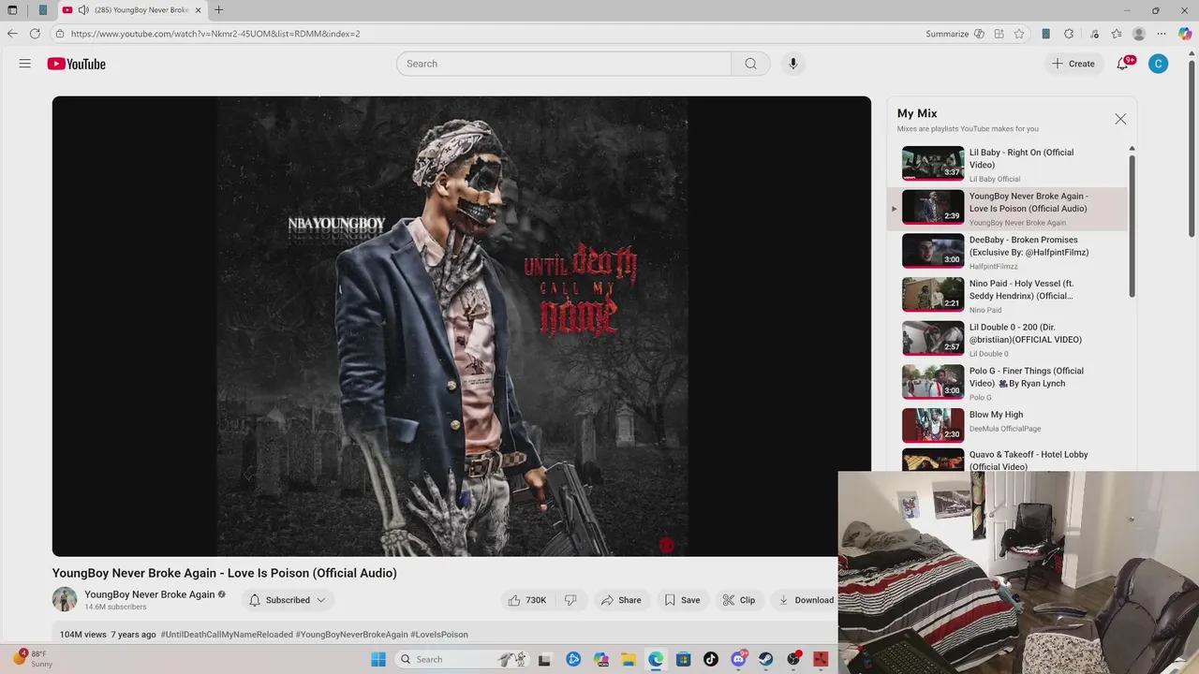Share the video
This screenshot has height=674, width=1199.
pos(621,600)
